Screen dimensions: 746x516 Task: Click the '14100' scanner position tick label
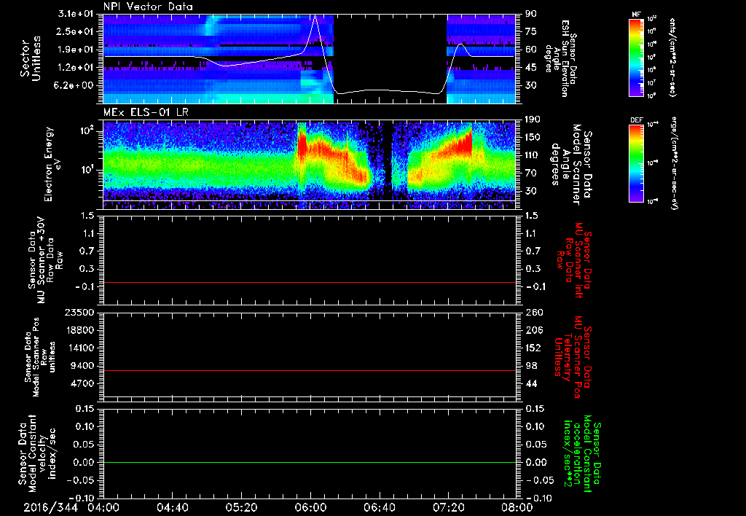click(80, 348)
